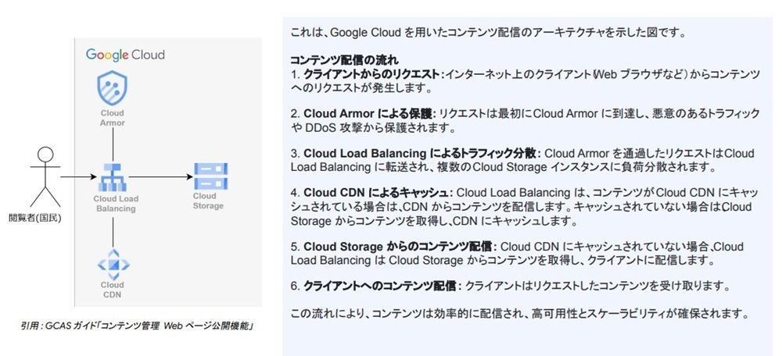This screenshot has height=356, width=782.
Task: Click the Cloud Armor shield icon
Action: 112,87
